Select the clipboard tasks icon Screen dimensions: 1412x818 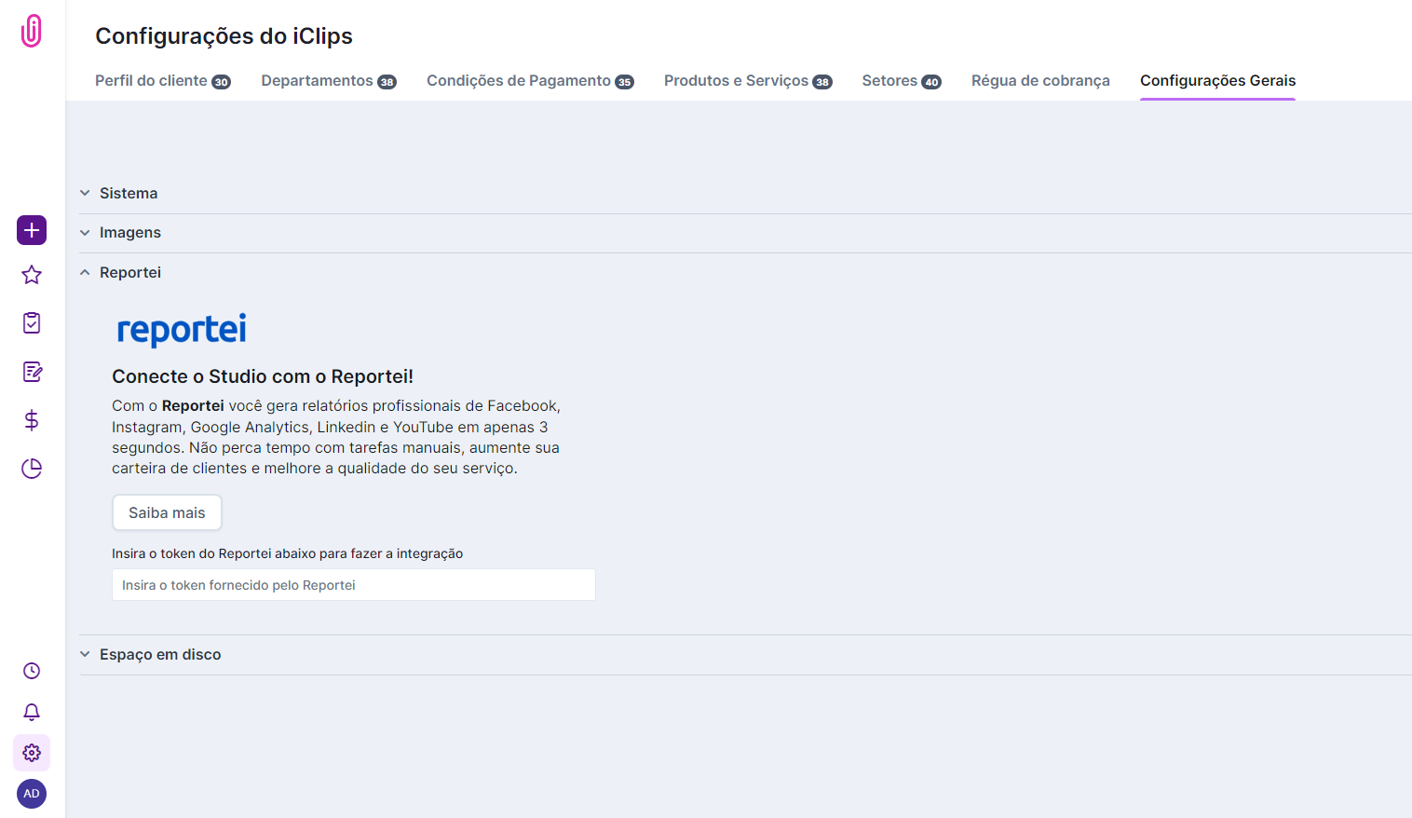click(x=31, y=322)
